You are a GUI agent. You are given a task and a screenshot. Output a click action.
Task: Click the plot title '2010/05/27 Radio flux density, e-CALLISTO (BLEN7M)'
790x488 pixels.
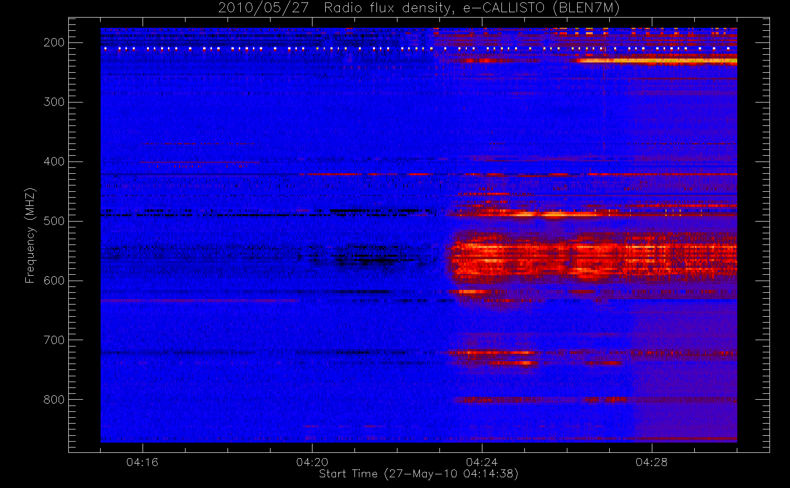(418, 8)
